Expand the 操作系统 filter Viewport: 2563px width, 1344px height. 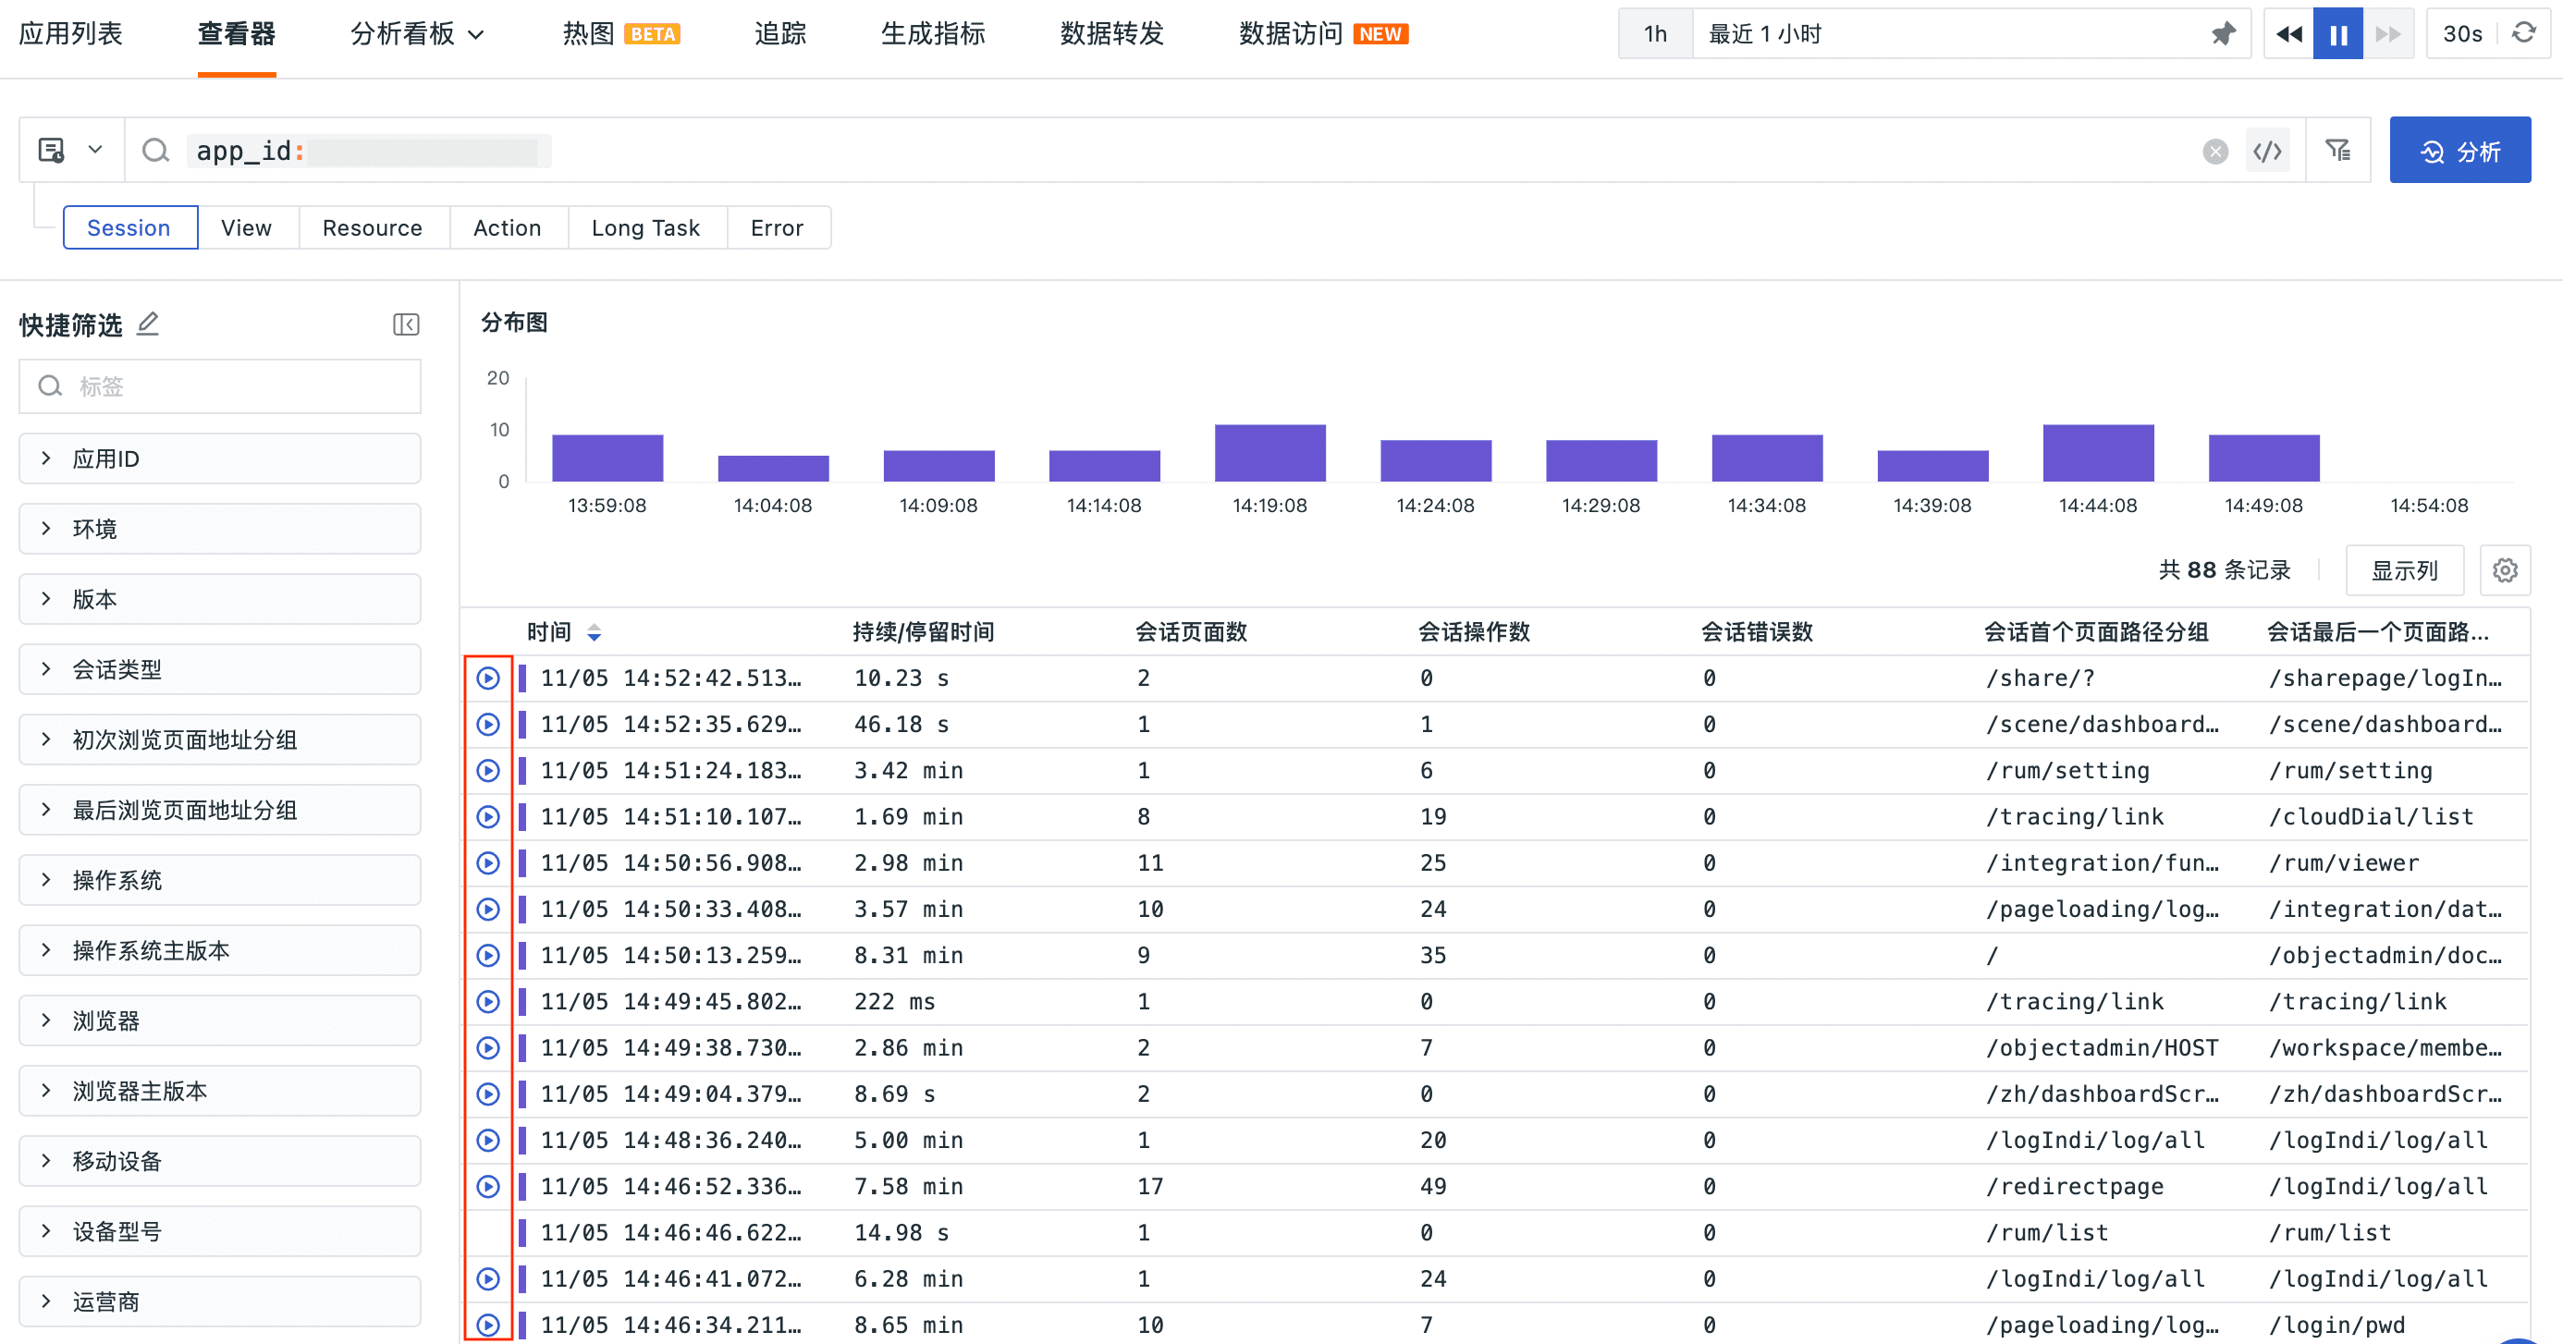click(x=220, y=880)
